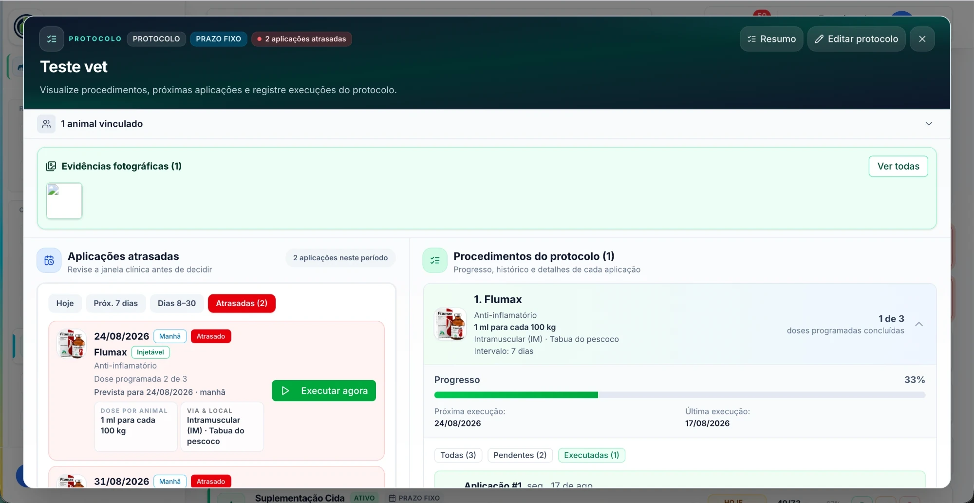
Task: Click the protocol checklist icon in header
Action: [x=52, y=39]
